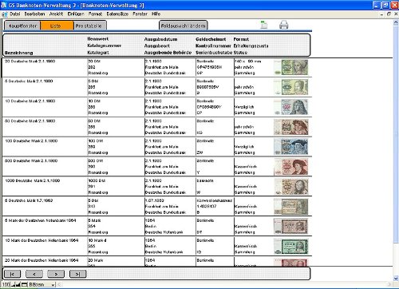Click the '500 DM' Nennwert cell

96,160
